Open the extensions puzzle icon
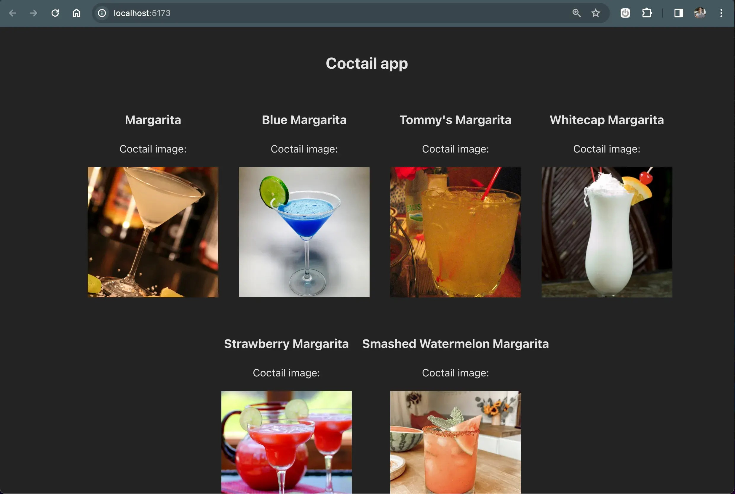This screenshot has height=494, width=735. click(x=647, y=13)
